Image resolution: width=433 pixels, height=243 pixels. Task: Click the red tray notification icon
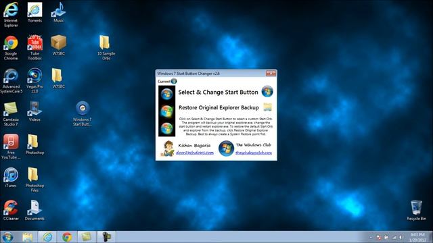click(x=379, y=237)
